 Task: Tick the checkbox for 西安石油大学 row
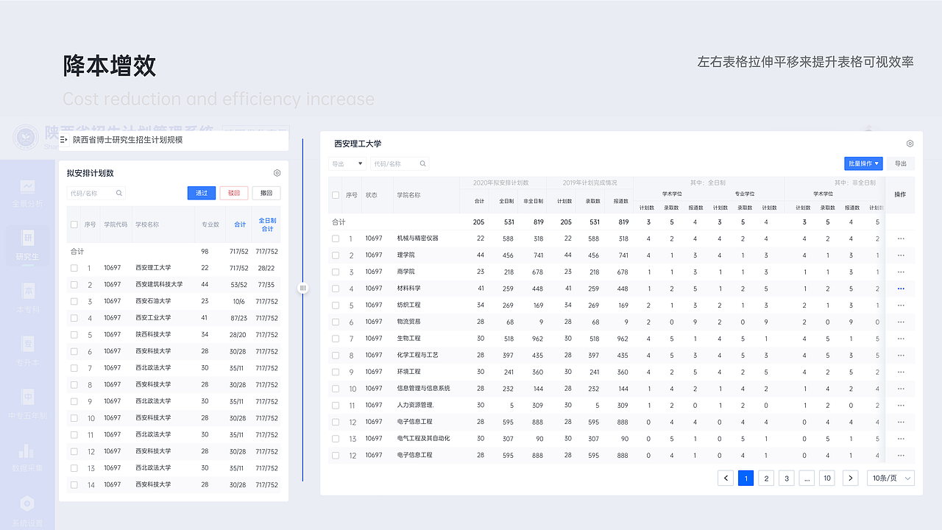(x=74, y=301)
